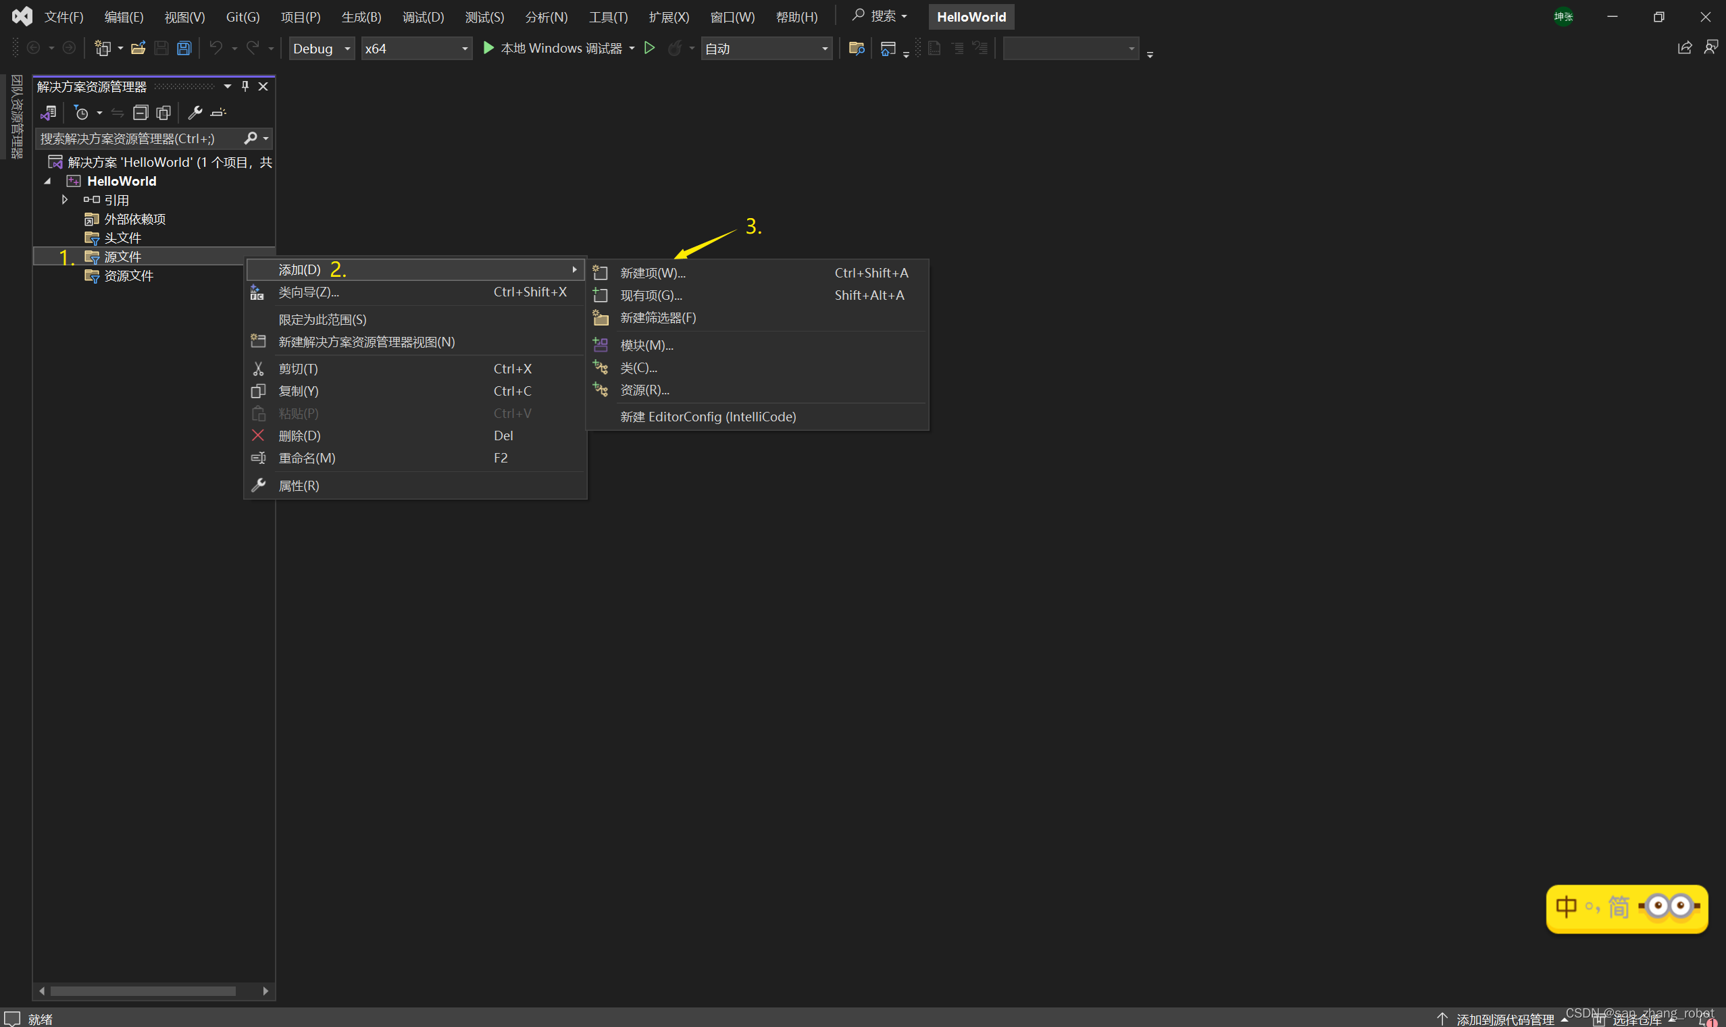Toggle the input method language indicator

tap(1567, 907)
